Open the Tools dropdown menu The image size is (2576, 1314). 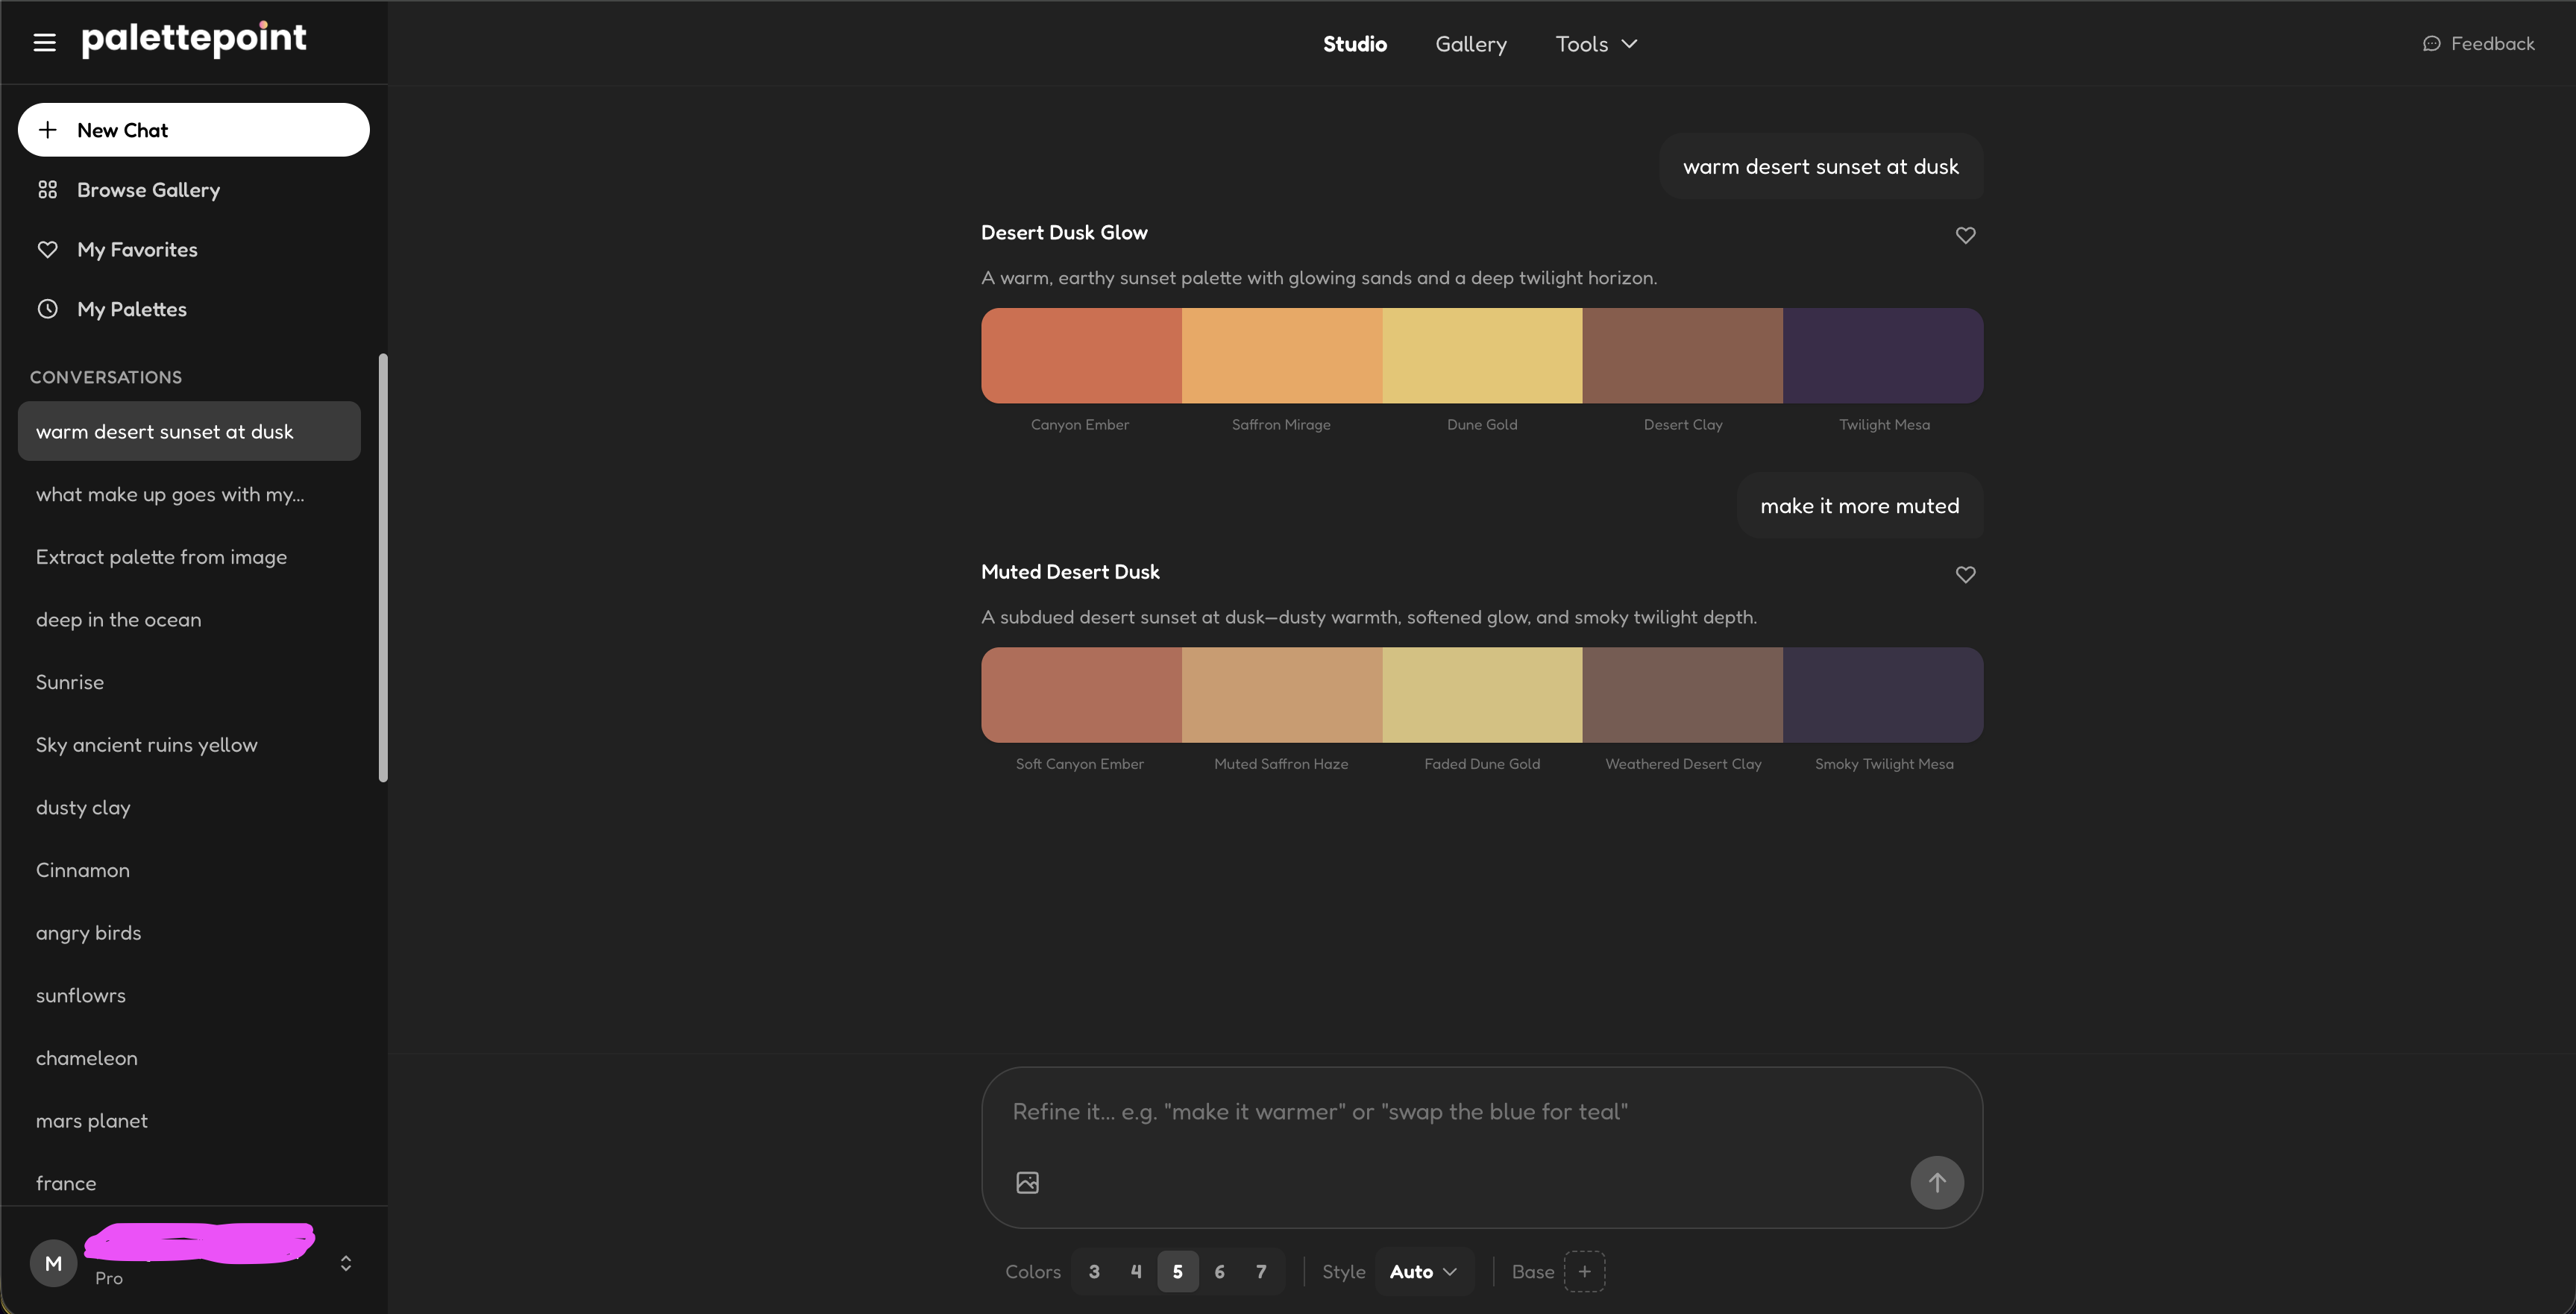pyautogui.click(x=1596, y=44)
